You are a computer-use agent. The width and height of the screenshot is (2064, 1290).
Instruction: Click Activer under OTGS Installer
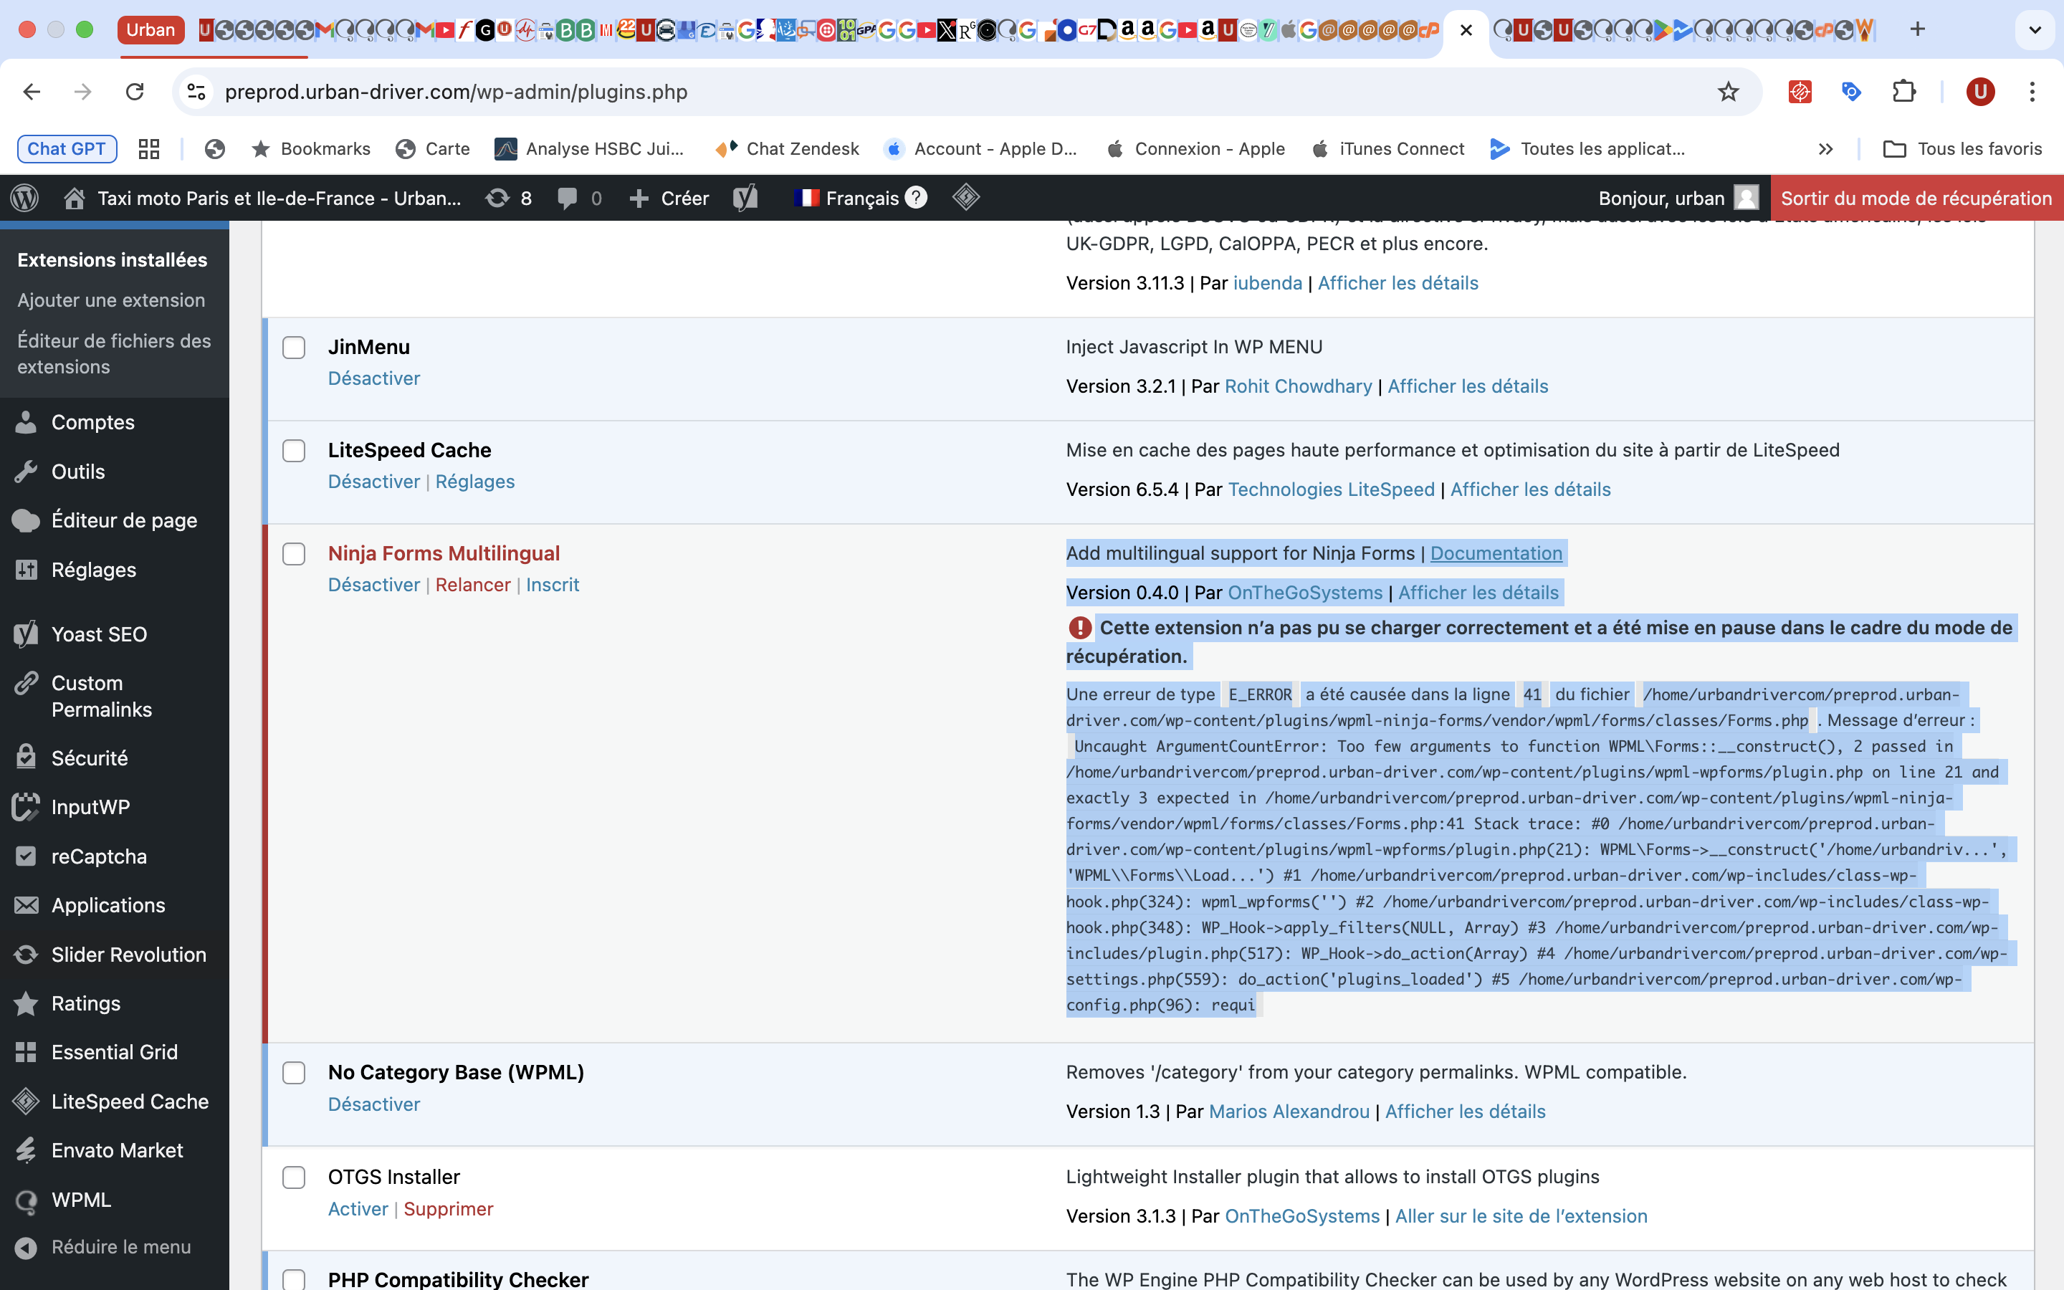(358, 1209)
